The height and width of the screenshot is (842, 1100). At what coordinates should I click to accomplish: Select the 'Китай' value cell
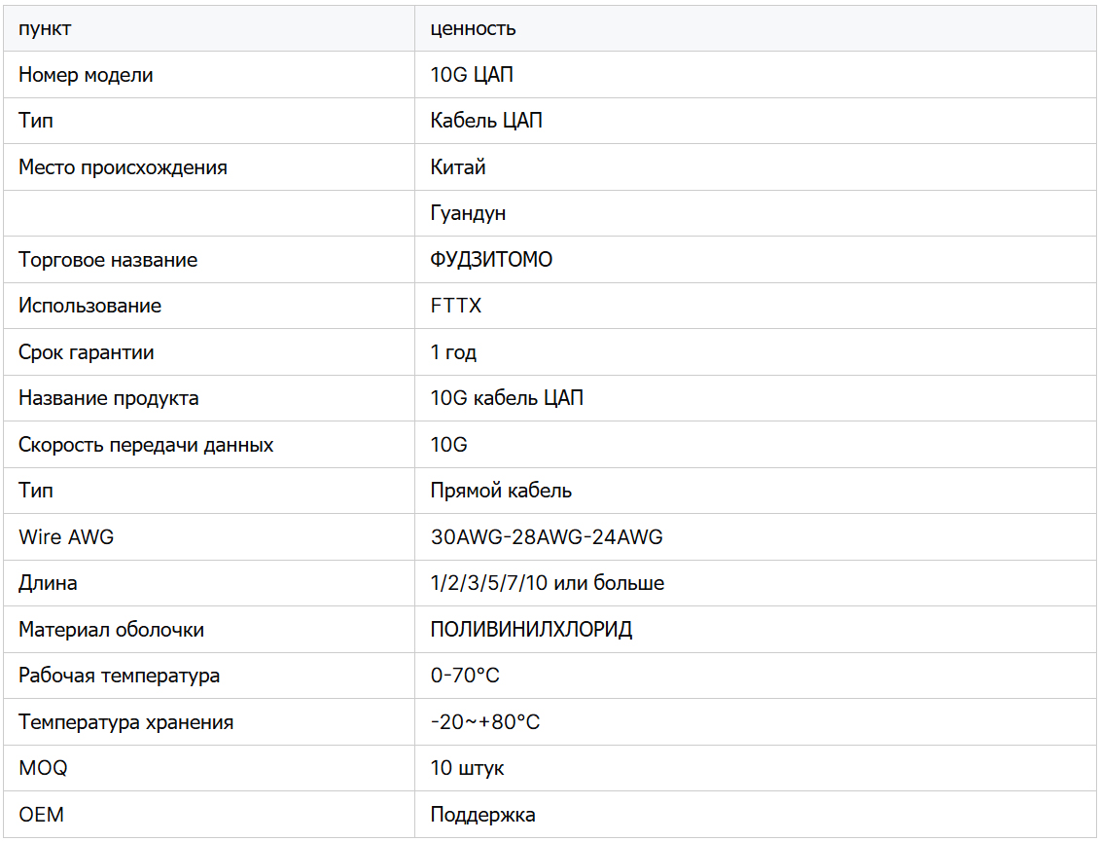click(458, 167)
